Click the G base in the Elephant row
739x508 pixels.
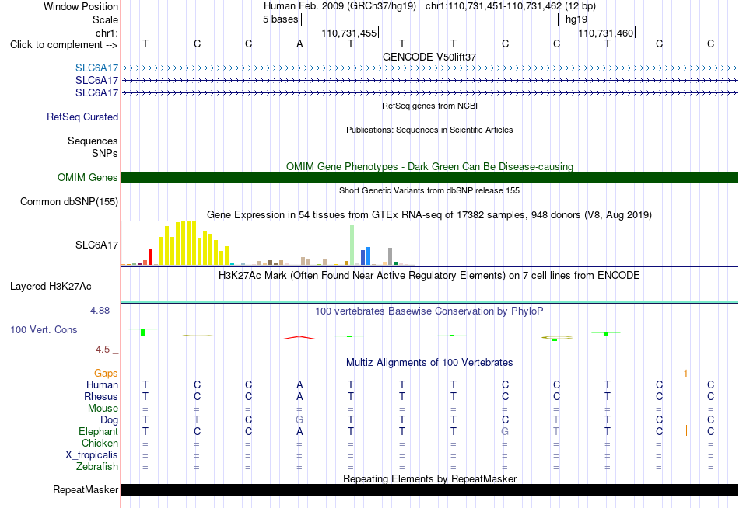[x=505, y=431]
